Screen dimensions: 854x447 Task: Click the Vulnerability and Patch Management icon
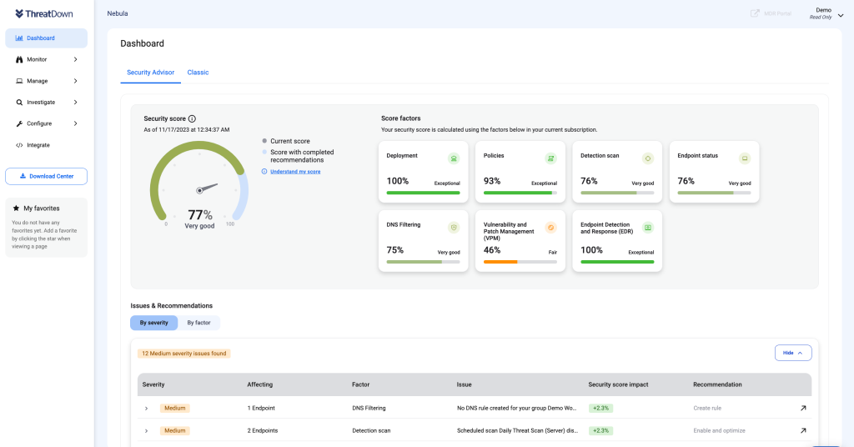550,228
